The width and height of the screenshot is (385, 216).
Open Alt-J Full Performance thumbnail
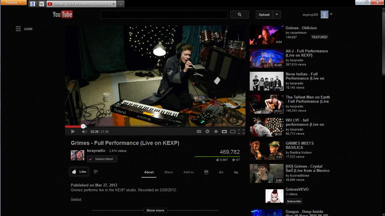[266, 58]
